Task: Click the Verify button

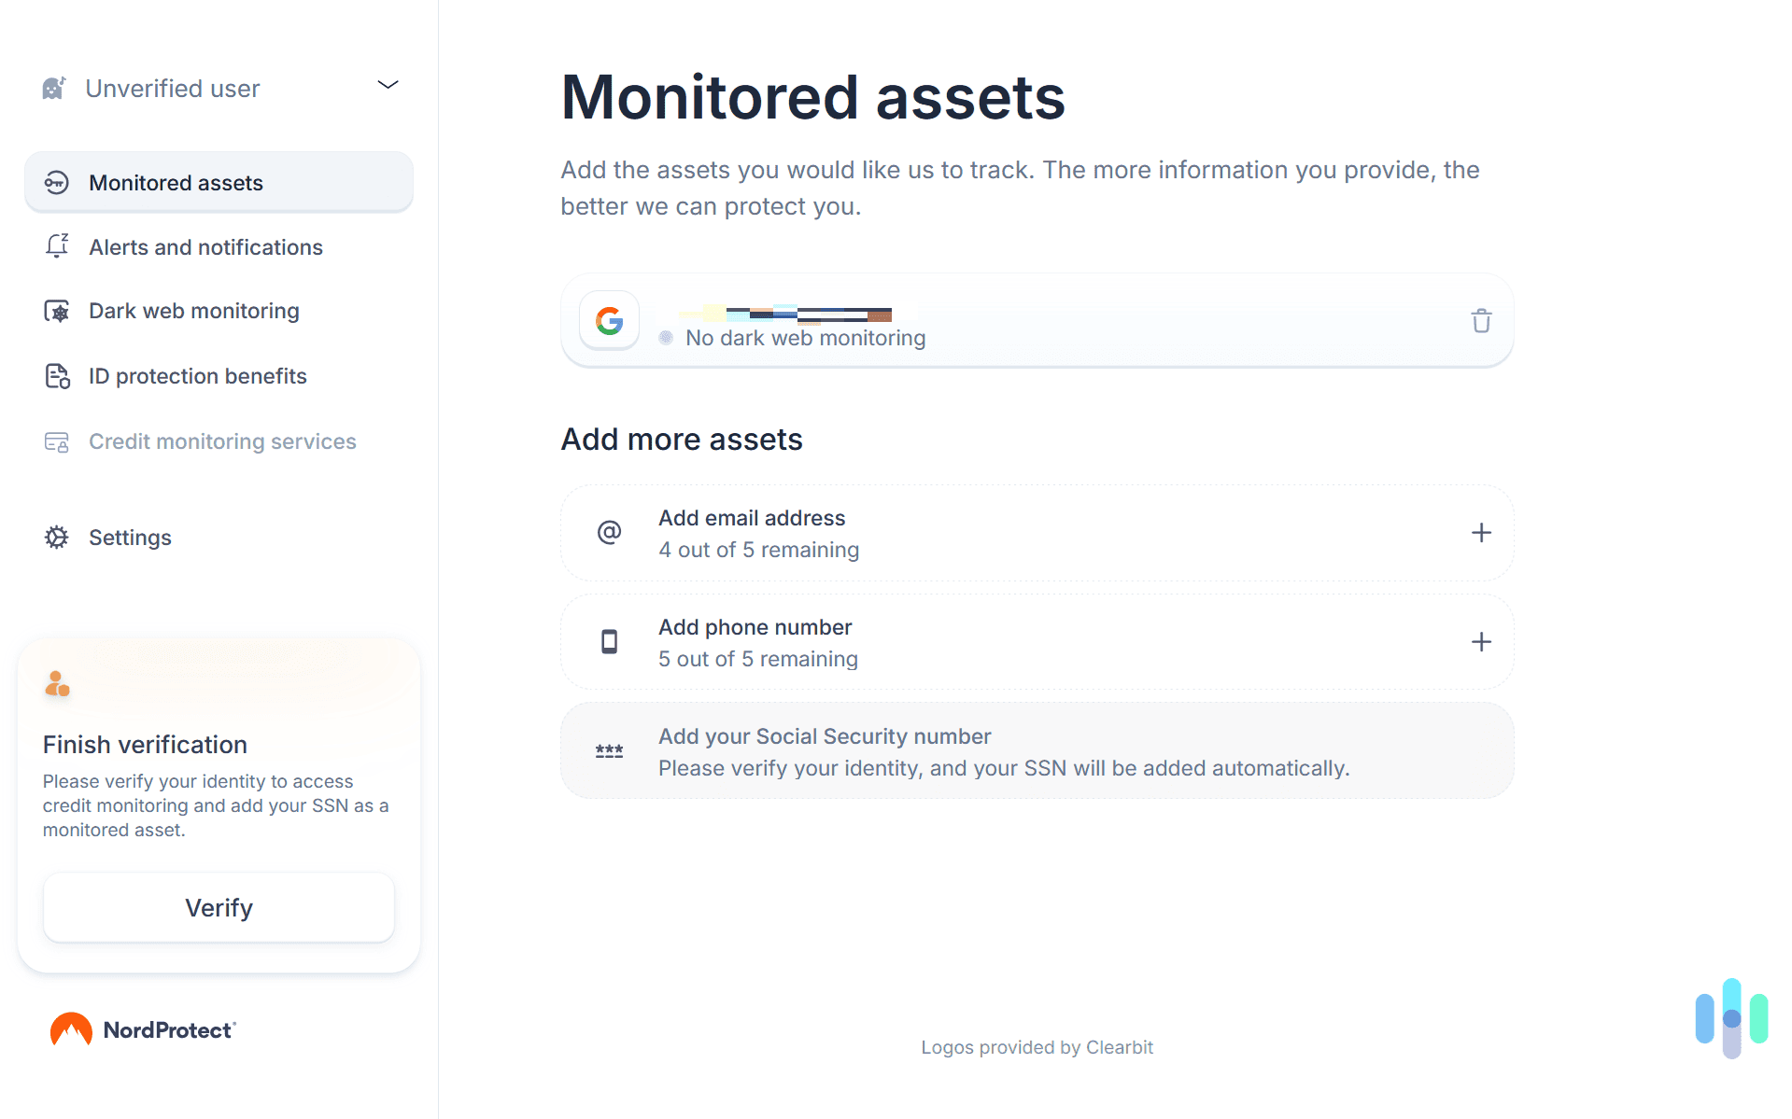Action: [x=219, y=906]
